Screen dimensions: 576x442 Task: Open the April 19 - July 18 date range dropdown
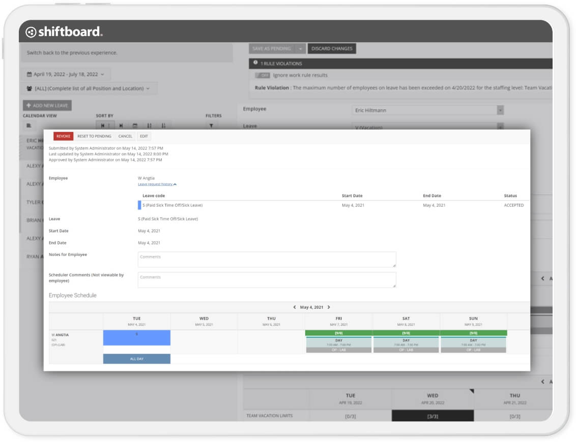(66, 75)
